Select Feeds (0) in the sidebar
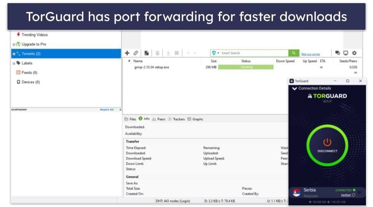This screenshot has height=207, width=373. click(29, 73)
